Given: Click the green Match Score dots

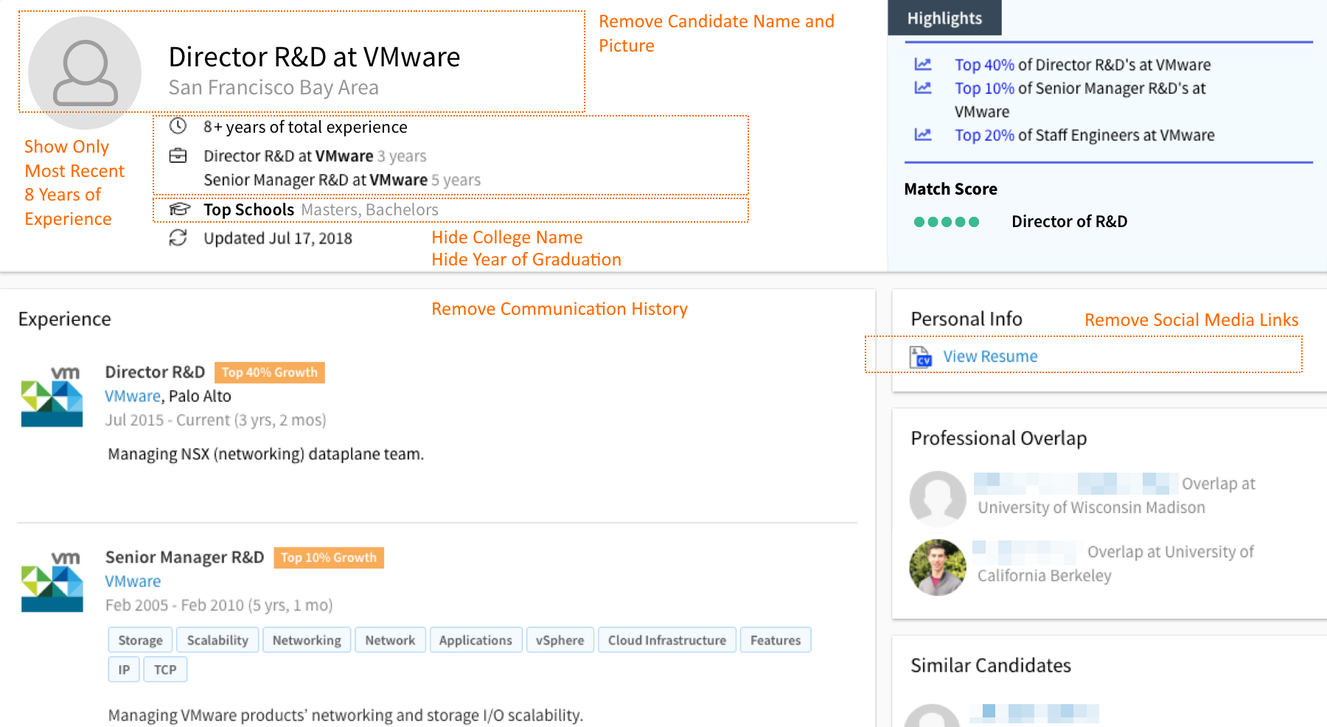Looking at the screenshot, I should [x=947, y=222].
